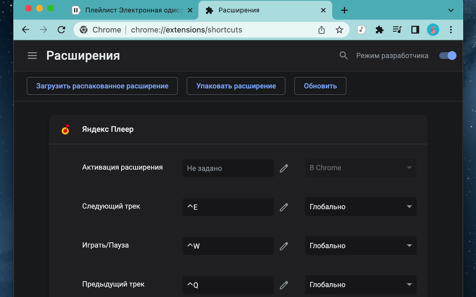Open the hamburger main menu of Расширения
This screenshot has height=297, width=476.
(x=32, y=56)
